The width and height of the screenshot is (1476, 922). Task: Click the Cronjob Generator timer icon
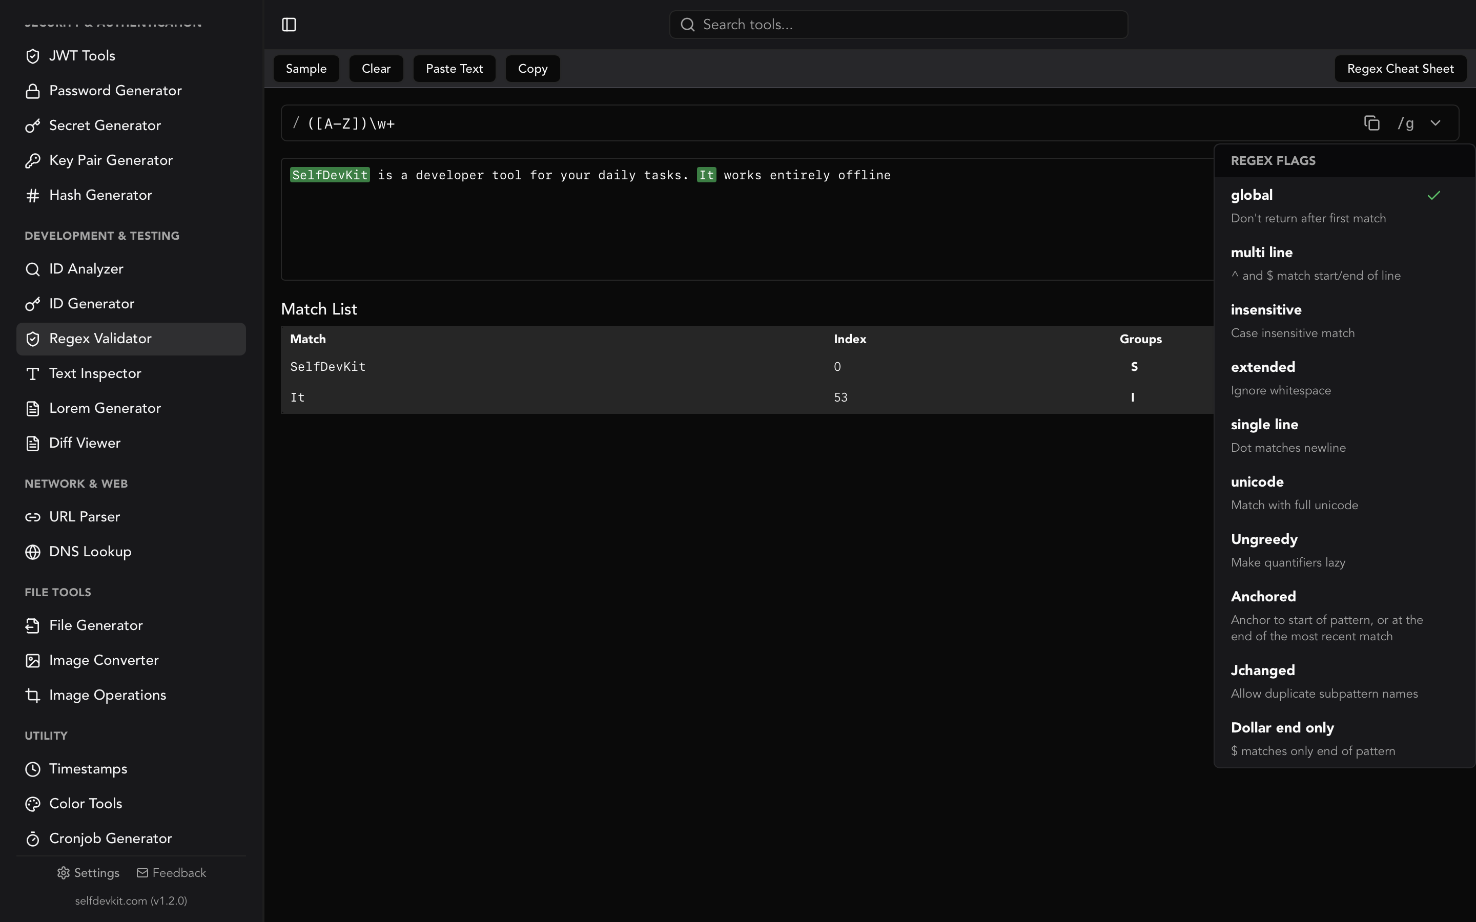[33, 839]
